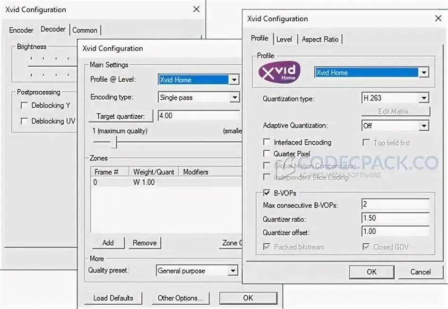Screen dimensions: 448x309
Task: Uncheck the B-VOPs checkbox
Action: (x=266, y=193)
